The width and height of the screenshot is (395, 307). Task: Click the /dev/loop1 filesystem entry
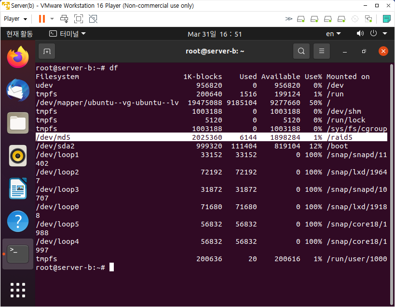[57, 155]
